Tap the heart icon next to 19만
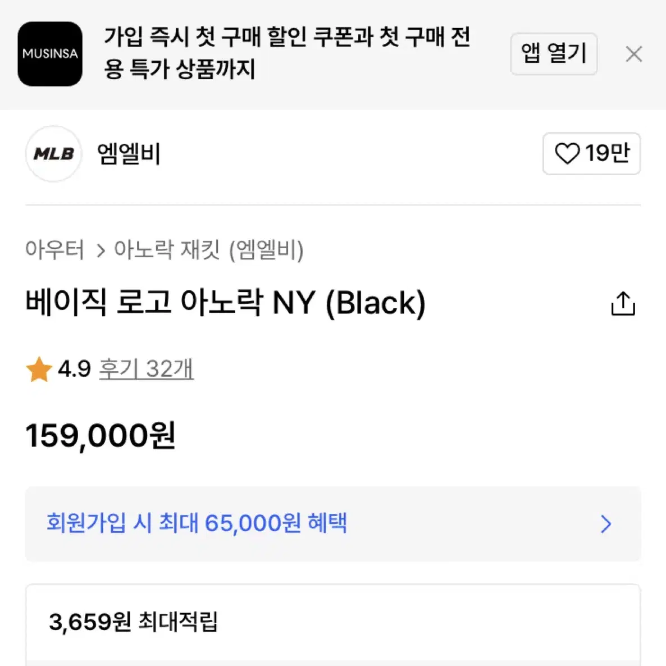The image size is (666, 666). click(x=568, y=153)
